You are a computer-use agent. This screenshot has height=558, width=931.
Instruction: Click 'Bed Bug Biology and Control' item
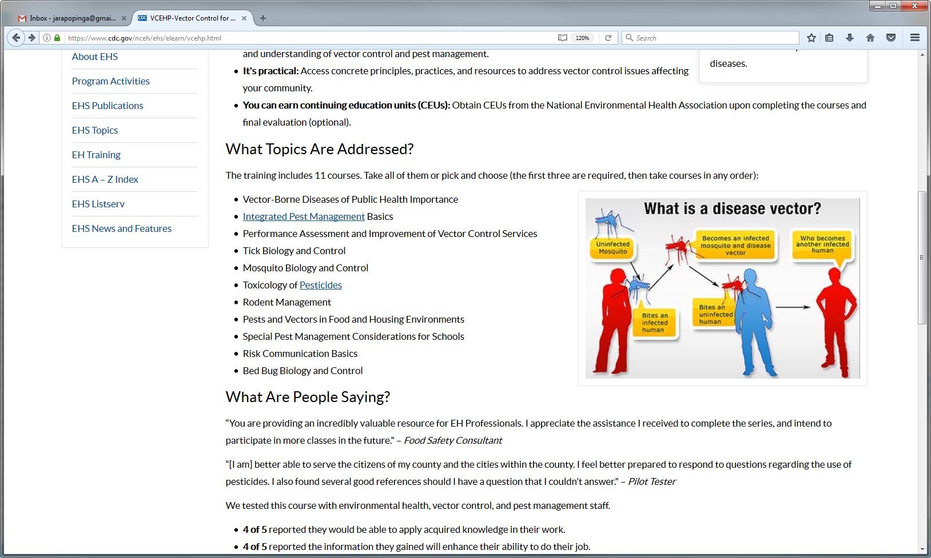pyautogui.click(x=303, y=371)
